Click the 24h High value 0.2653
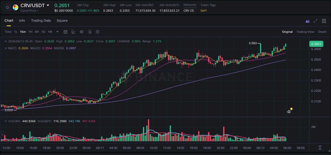331x155 pixels. coord(108,11)
